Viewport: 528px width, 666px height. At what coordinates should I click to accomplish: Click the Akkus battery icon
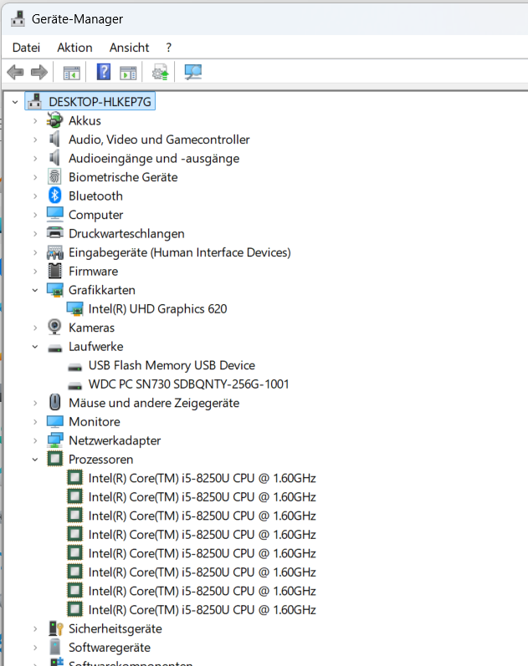click(55, 120)
